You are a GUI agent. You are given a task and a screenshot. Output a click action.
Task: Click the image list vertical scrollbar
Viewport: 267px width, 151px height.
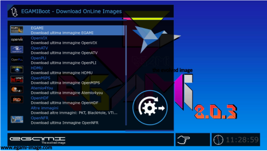126,74
